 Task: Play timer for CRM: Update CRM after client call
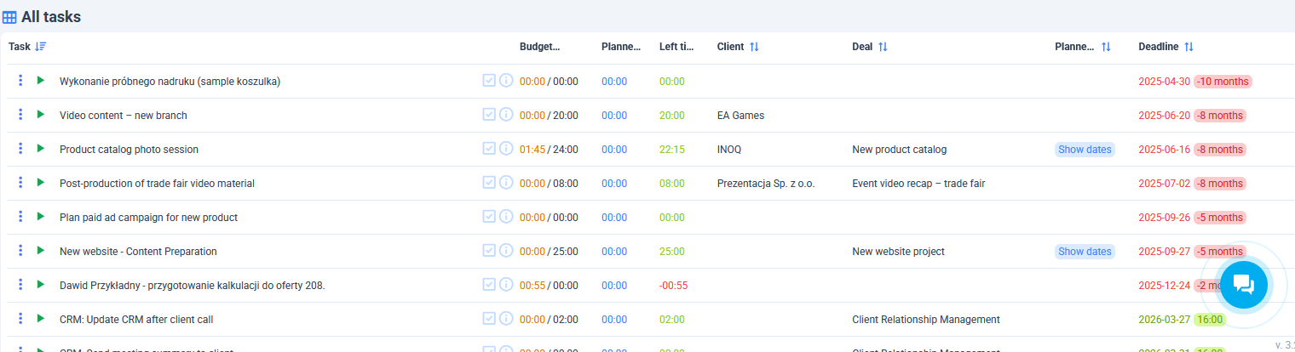click(40, 319)
